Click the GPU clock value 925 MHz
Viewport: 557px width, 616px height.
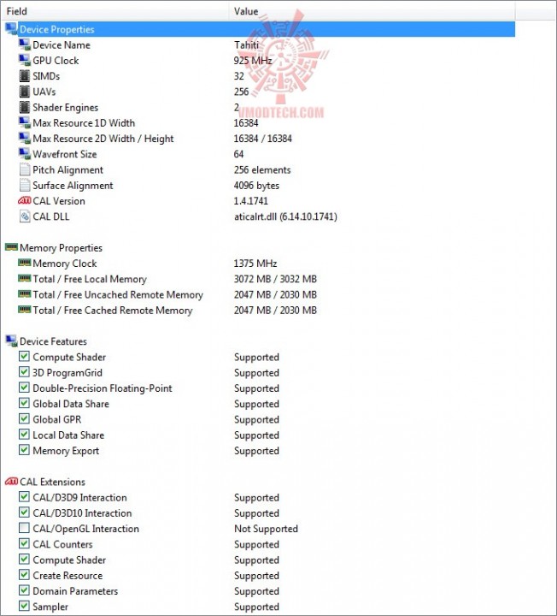click(x=253, y=61)
